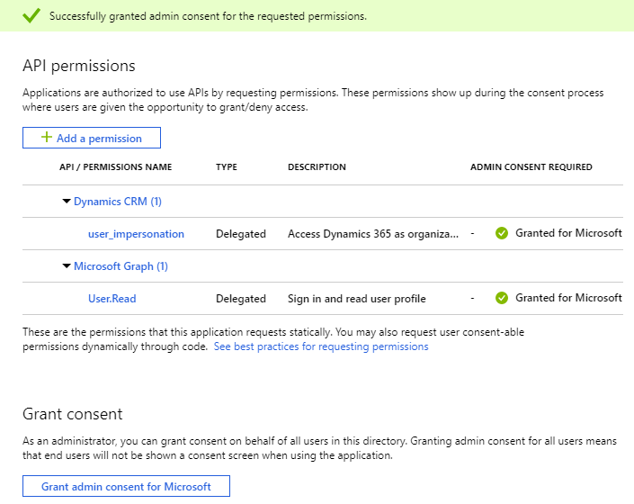Click the API permissions heading
This screenshot has height=504, width=634.
pyautogui.click(x=79, y=66)
